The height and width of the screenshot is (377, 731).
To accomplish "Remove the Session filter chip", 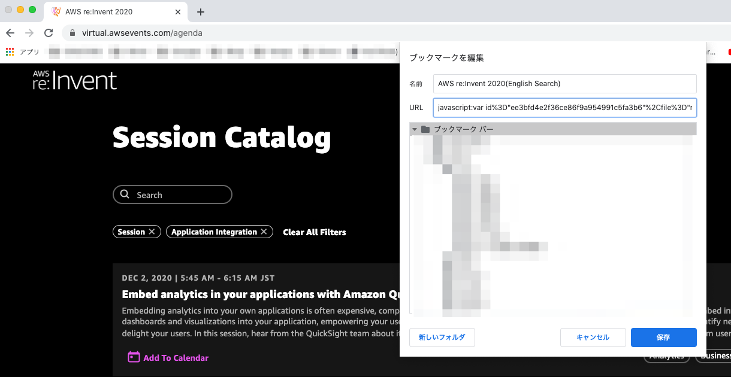I will pyautogui.click(x=152, y=232).
